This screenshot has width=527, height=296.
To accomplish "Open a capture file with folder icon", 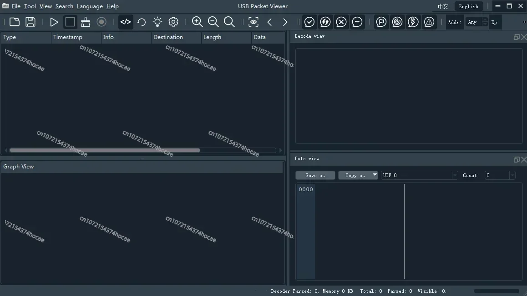I will [15, 22].
